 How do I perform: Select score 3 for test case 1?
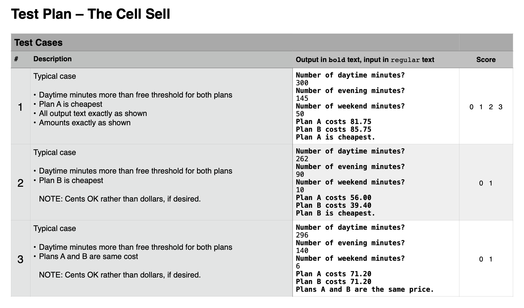[x=500, y=107]
